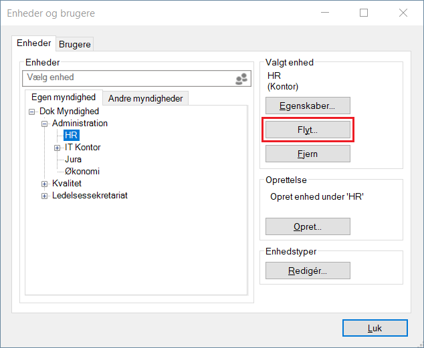
Task: Select Jura in the unit tree
Action: [74, 160]
